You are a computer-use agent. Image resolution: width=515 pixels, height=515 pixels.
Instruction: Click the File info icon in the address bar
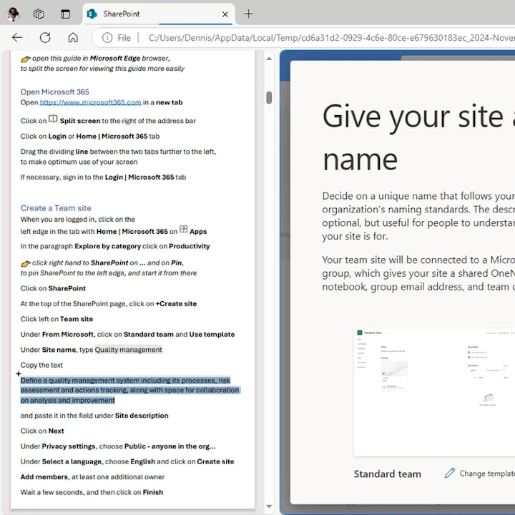107,38
